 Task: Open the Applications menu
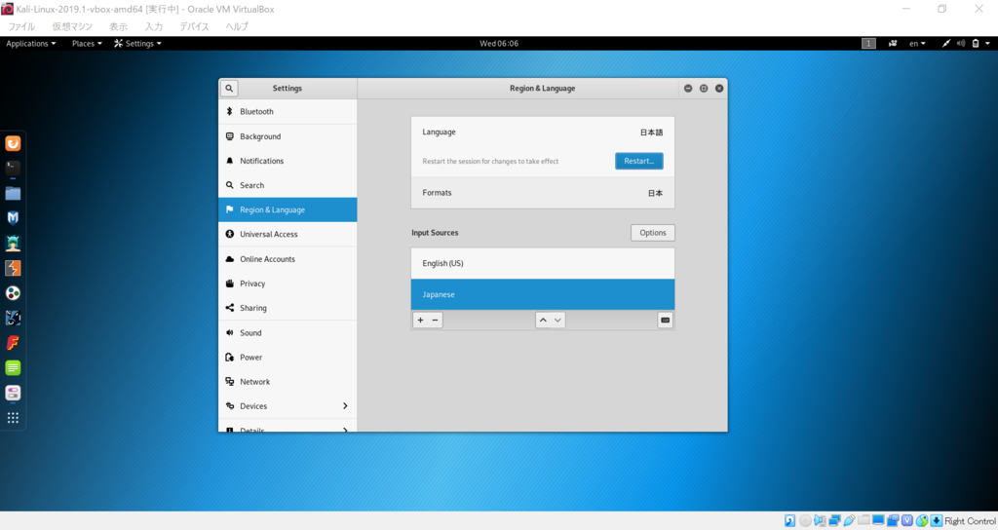(30, 43)
